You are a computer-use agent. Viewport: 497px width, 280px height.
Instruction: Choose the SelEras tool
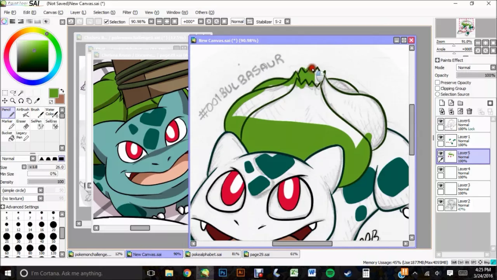(51, 124)
